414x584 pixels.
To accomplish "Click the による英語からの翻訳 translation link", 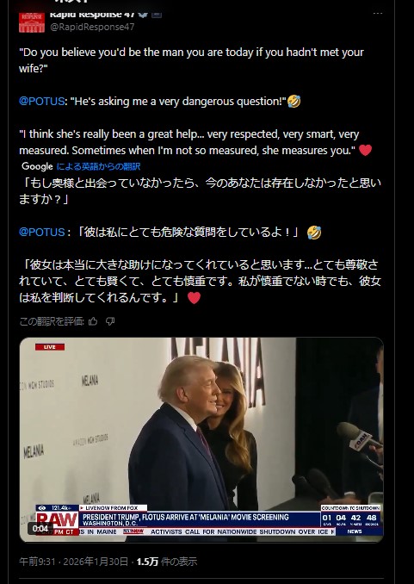I will click(x=98, y=166).
